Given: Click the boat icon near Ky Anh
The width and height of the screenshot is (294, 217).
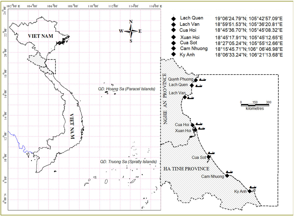Looking at the screenshot, I should (253, 187).
